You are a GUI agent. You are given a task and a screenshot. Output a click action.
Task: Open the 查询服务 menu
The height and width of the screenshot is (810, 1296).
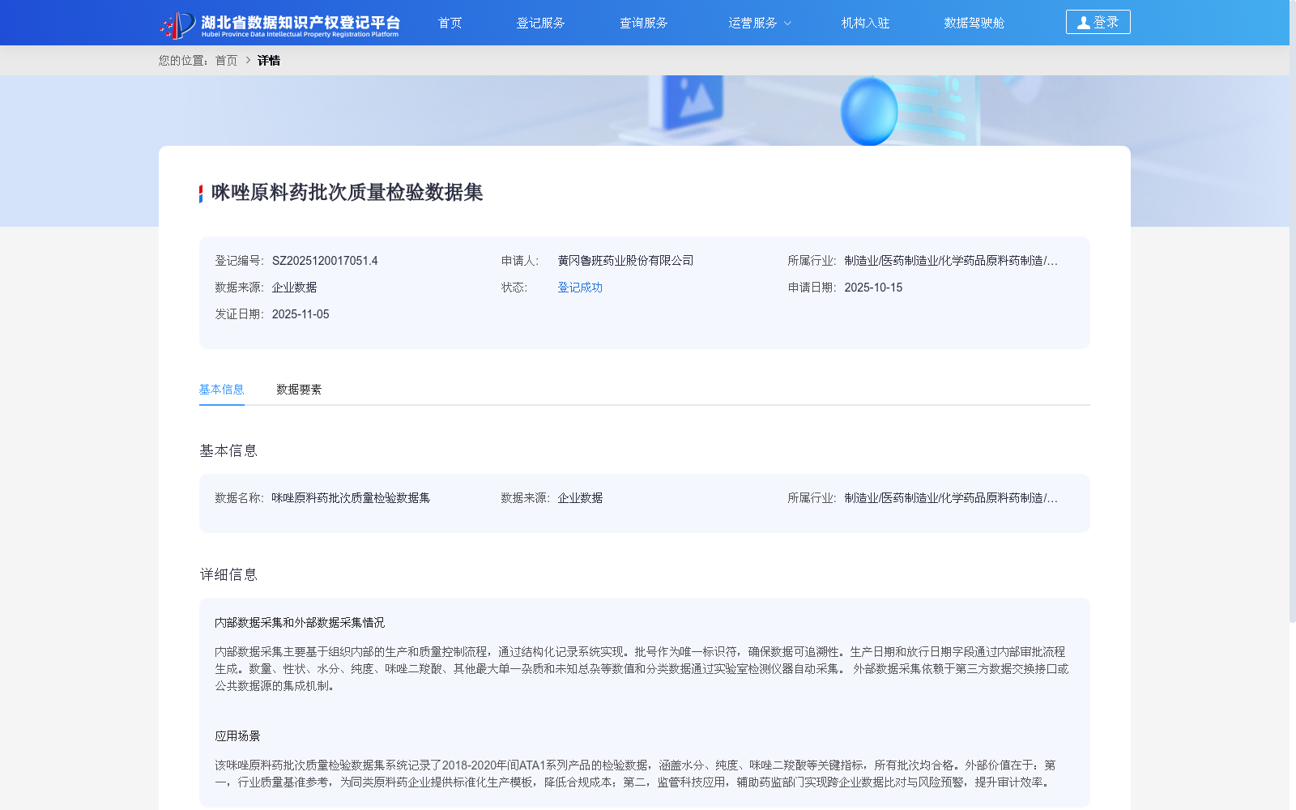click(643, 23)
